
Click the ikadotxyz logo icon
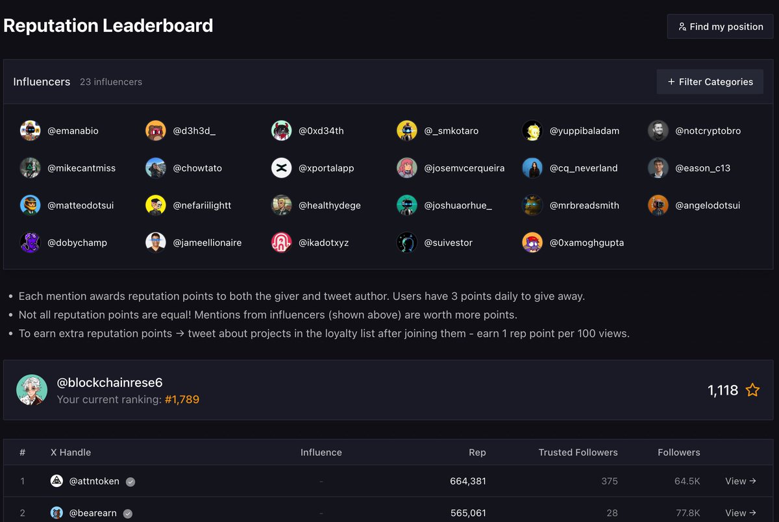[x=281, y=243]
